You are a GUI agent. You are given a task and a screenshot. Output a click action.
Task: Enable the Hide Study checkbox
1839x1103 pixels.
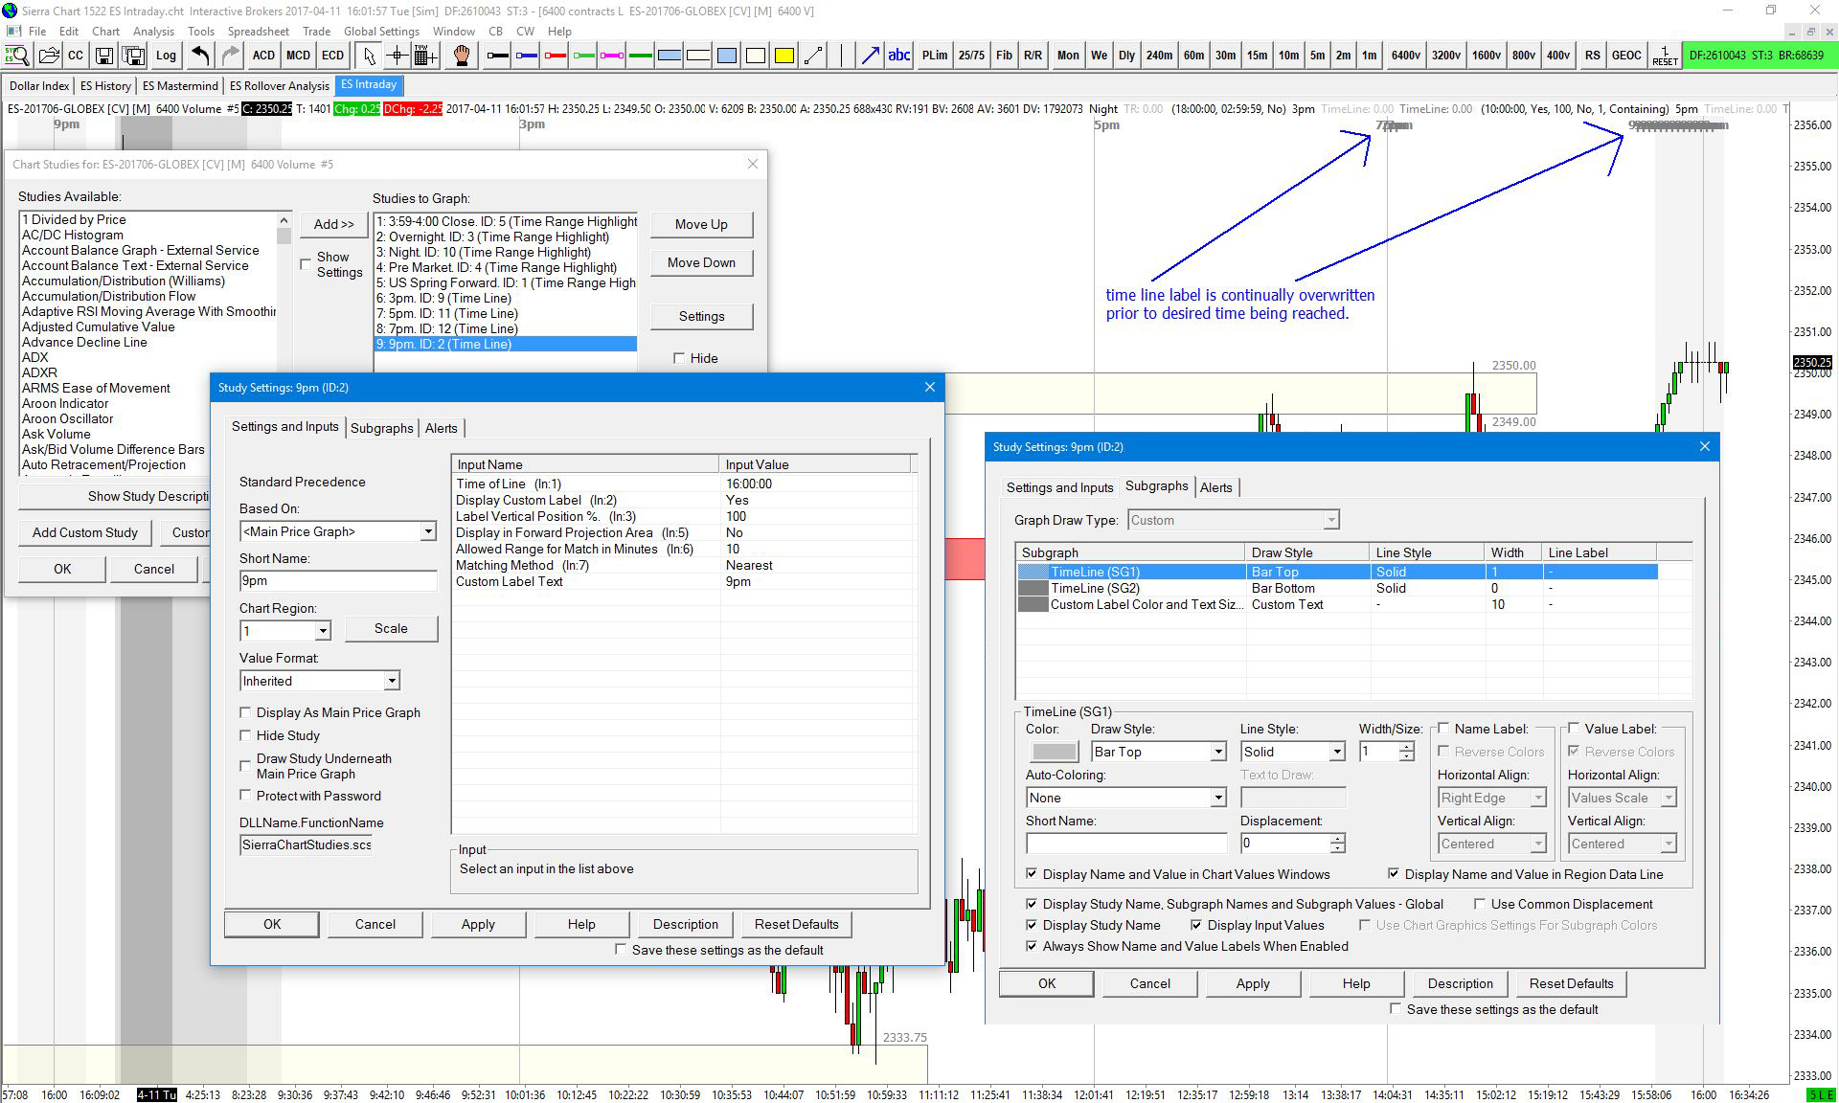[246, 735]
